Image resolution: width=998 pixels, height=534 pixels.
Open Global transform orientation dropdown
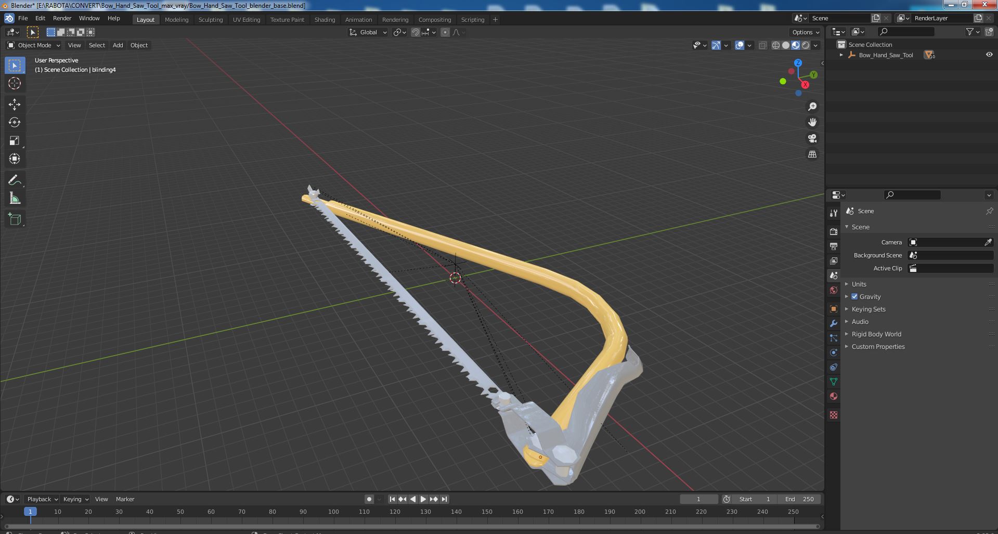click(368, 32)
